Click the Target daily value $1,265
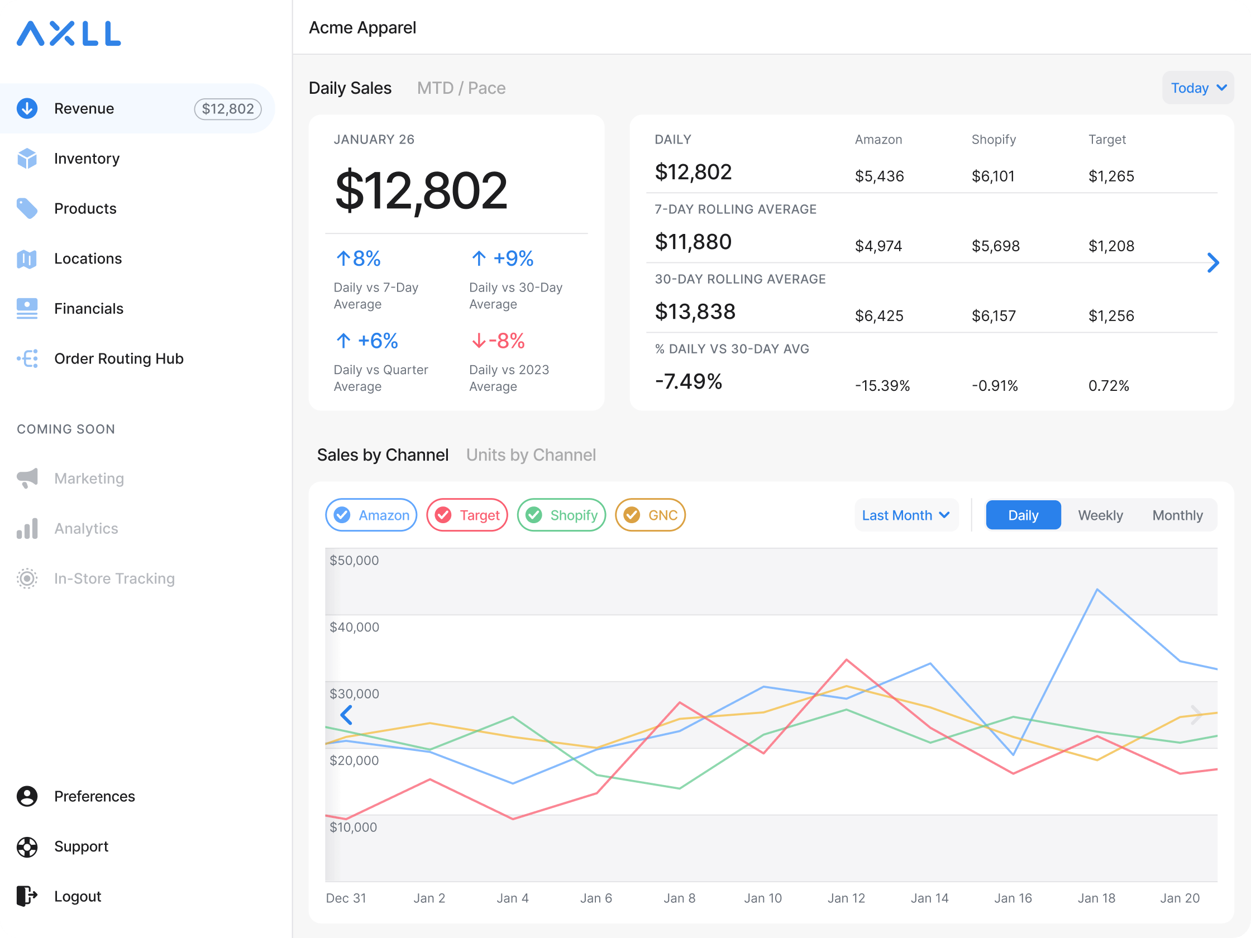The width and height of the screenshot is (1251, 938). point(1111,176)
